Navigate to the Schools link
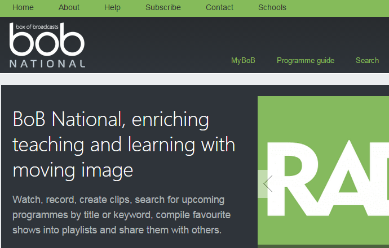 pyautogui.click(x=272, y=8)
